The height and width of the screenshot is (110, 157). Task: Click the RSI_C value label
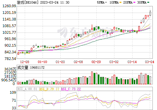(71, 89)
